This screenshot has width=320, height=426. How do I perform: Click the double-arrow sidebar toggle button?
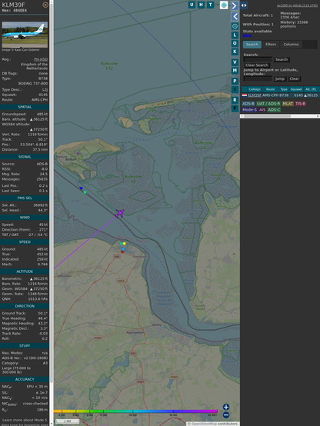[x=244, y=5]
